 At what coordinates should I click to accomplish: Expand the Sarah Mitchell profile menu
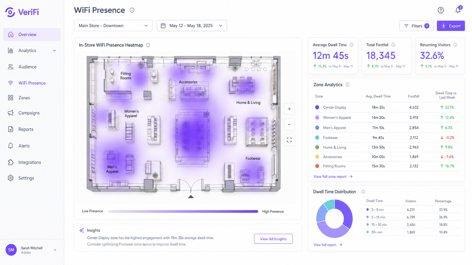[32, 250]
